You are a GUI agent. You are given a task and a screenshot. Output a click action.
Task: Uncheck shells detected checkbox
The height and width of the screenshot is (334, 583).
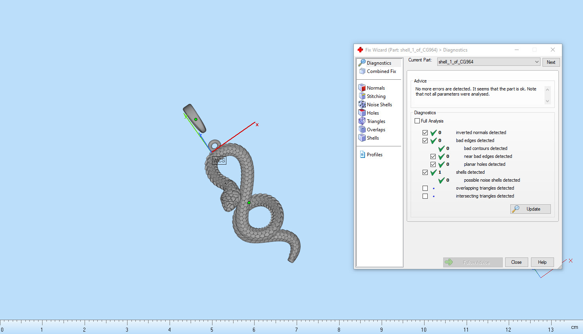(425, 172)
